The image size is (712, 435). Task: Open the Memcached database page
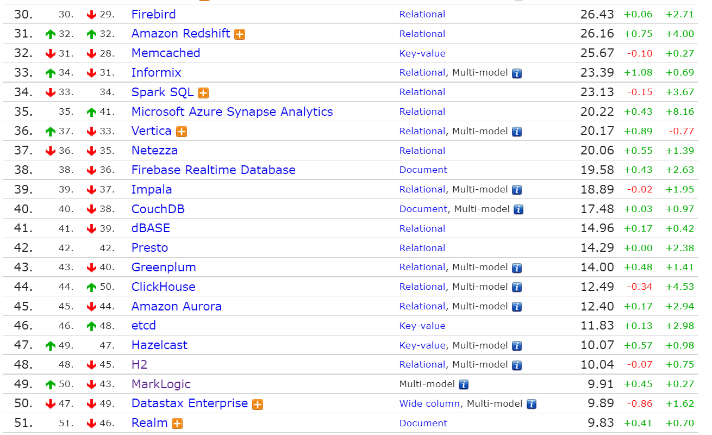click(x=166, y=53)
